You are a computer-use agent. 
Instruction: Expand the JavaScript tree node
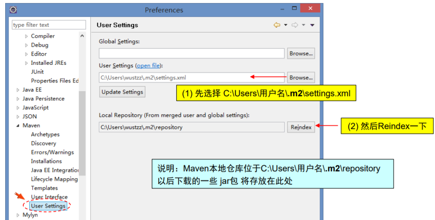18,108
